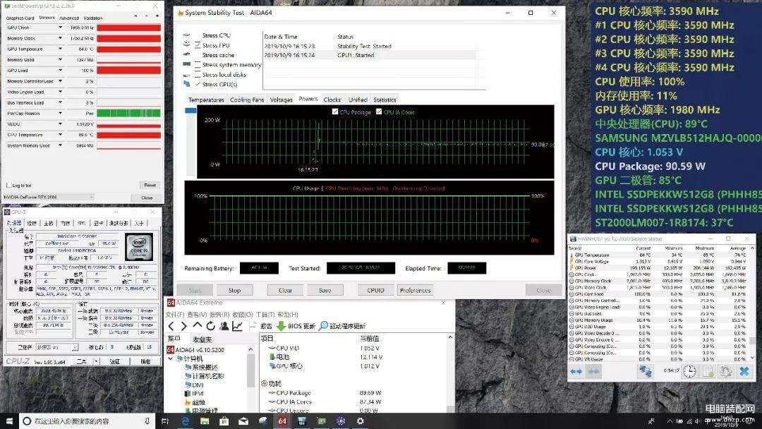Open the System Memory Used dropdown
The image size is (762, 429).
point(60,145)
